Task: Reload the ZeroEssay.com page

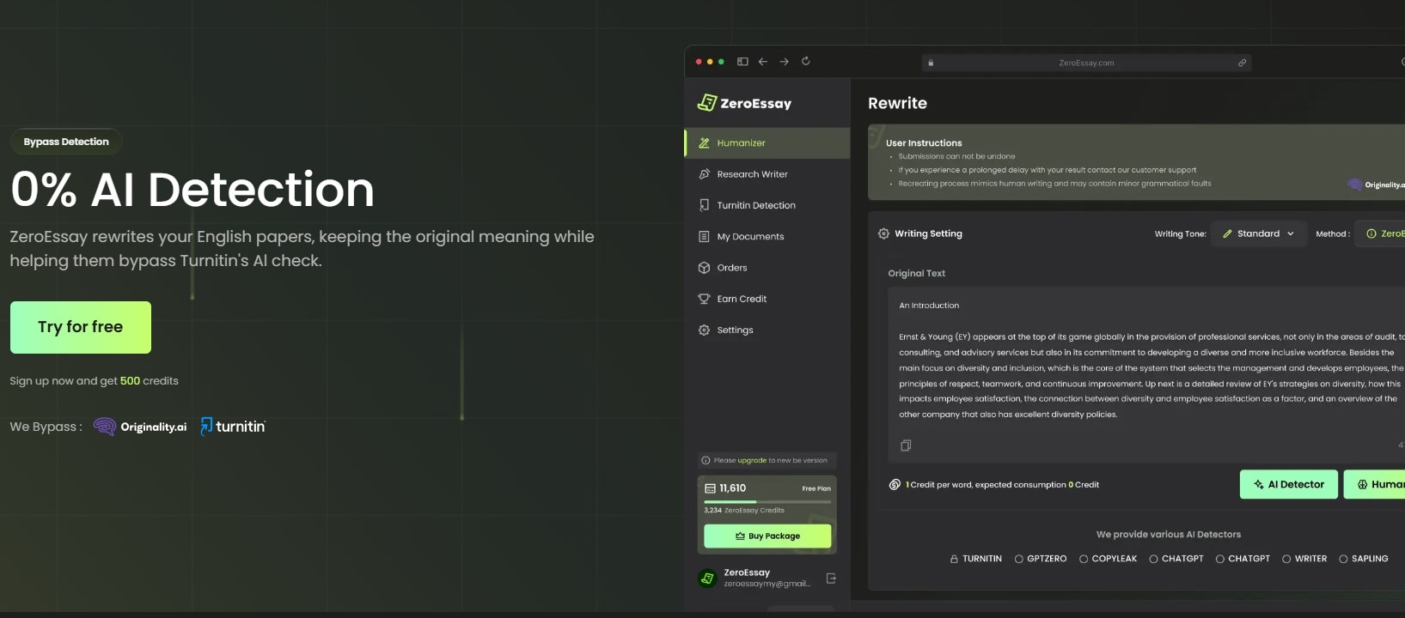Action: pyautogui.click(x=805, y=61)
